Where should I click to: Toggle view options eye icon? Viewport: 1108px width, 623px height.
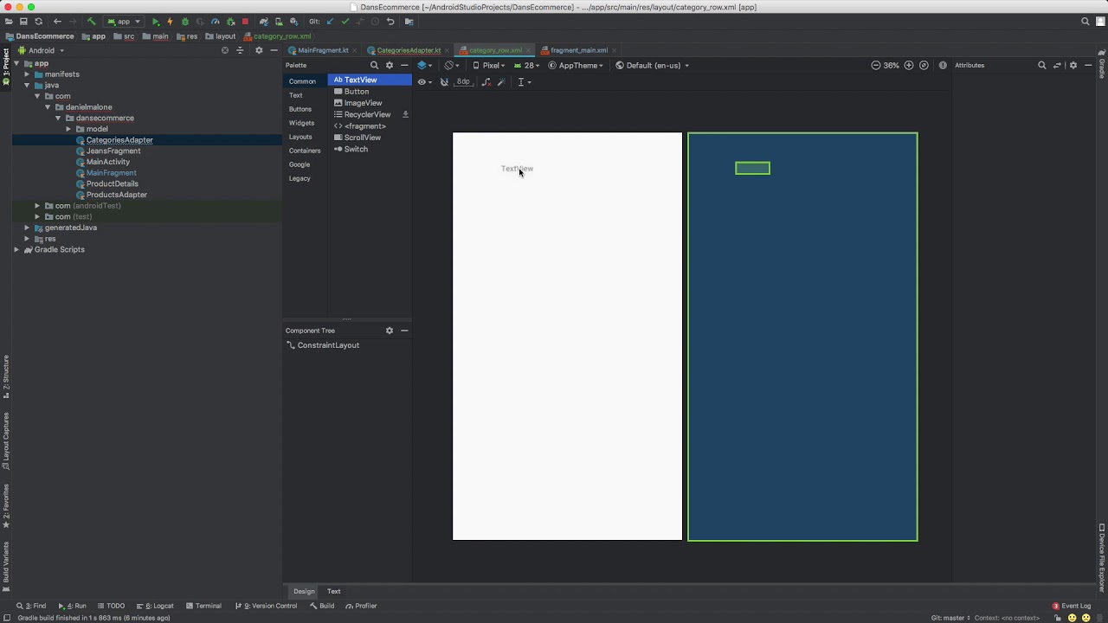424,82
